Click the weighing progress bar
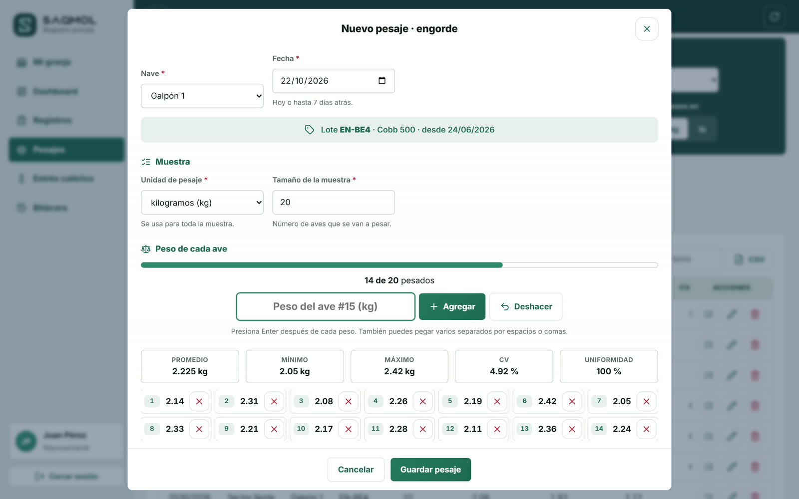 (x=399, y=265)
